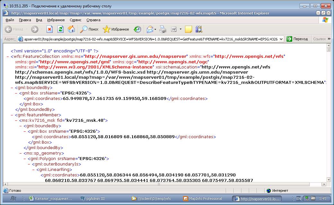Collapse the first gml:boundedBy node
Screen dimensions: 334x205
12,88
